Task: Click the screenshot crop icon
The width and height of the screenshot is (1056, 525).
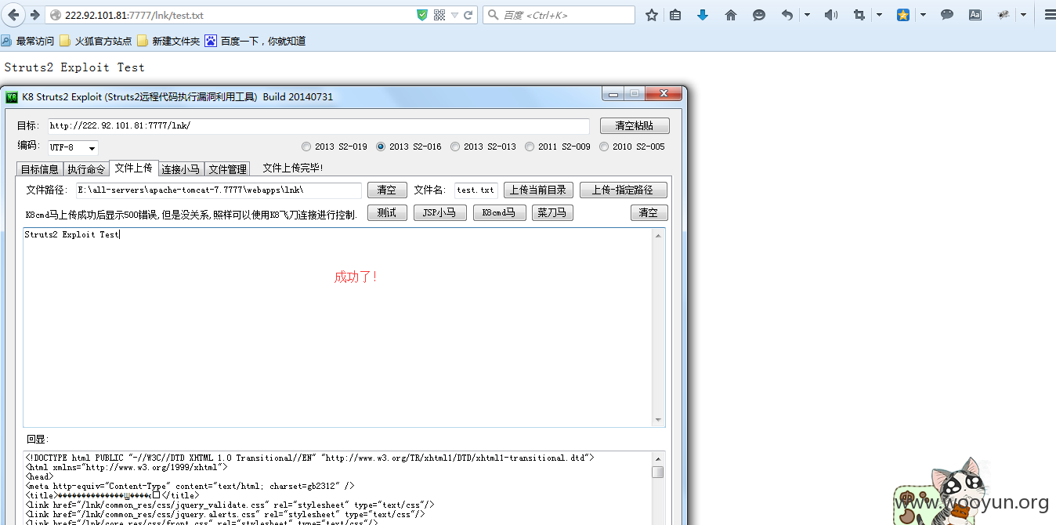Action: coord(859,15)
